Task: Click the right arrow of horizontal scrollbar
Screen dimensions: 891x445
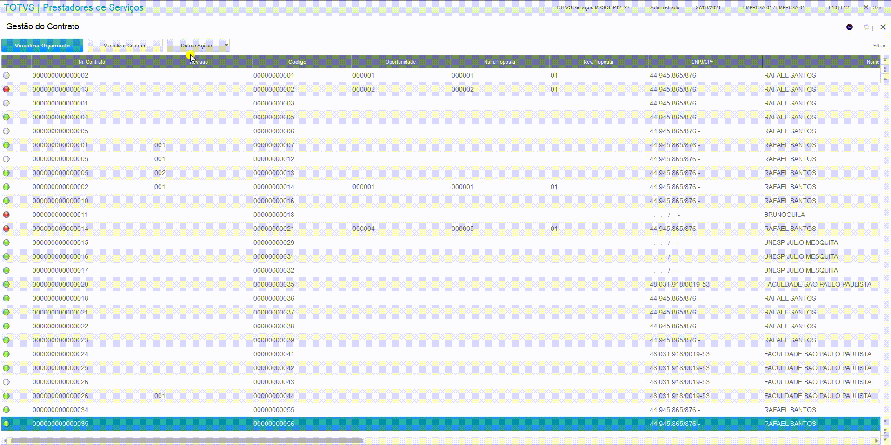Action: pyautogui.click(x=877, y=440)
